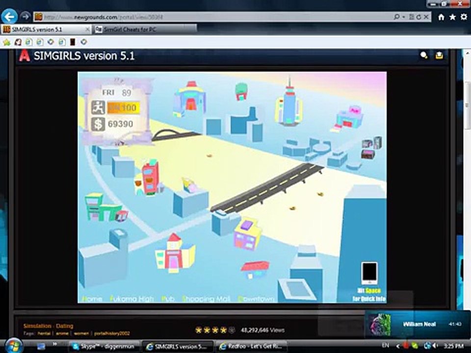Go to Fukoma High location label
The height and width of the screenshot is (353, 471).
click(131, 299)
